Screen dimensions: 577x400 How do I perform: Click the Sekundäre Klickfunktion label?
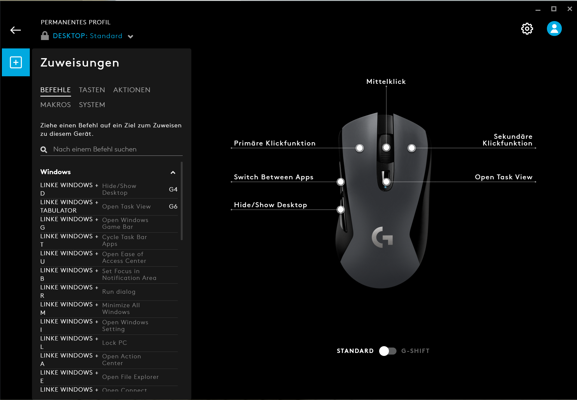pyautogui.click(x=507, y=140)
